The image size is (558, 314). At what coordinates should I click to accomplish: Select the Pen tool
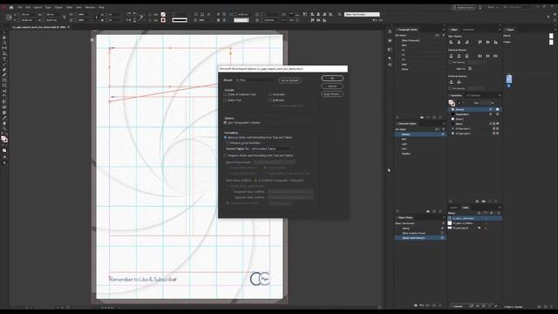click(4, 70)
